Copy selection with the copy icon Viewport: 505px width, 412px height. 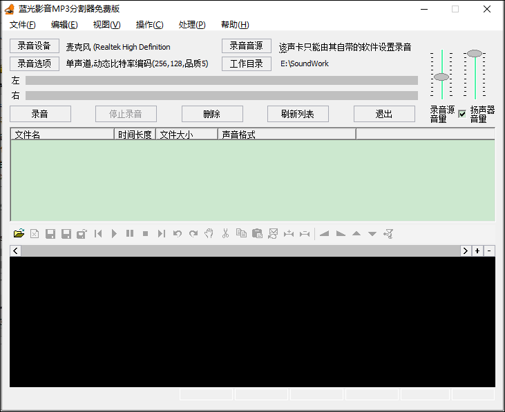click(241, 233)
